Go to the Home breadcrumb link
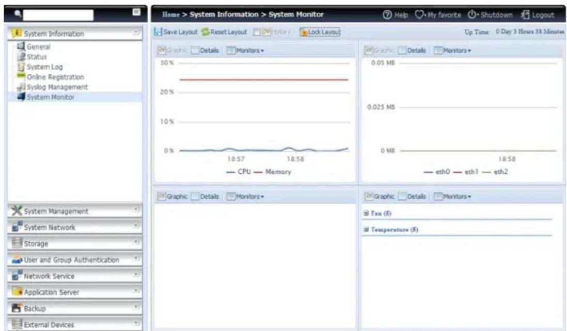567x331 pixels. point(171,15)
